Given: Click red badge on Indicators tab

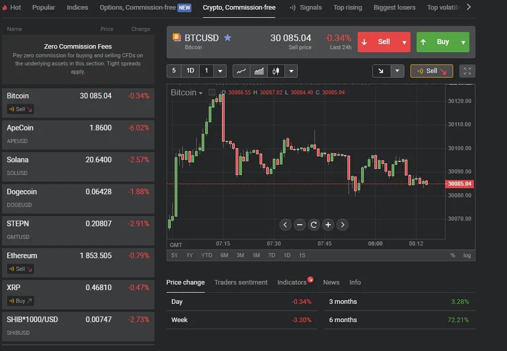Looking at the screenshot, I should click(310, 279).
